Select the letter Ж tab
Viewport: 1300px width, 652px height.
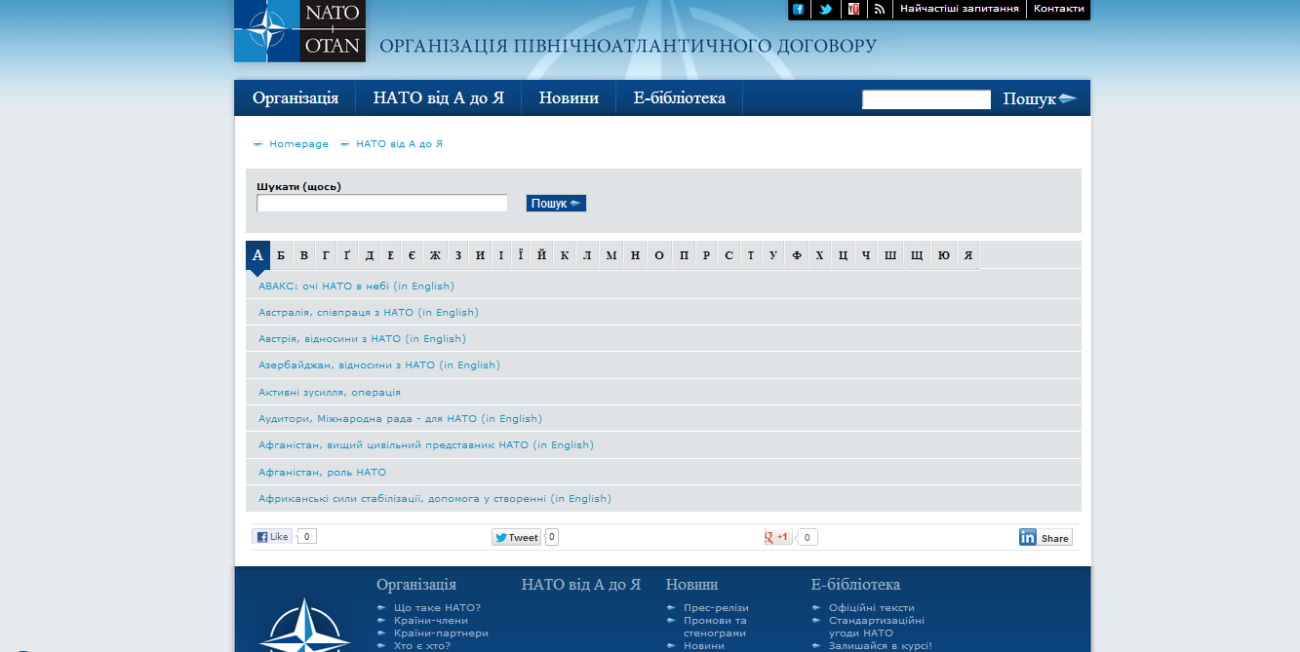435,255
